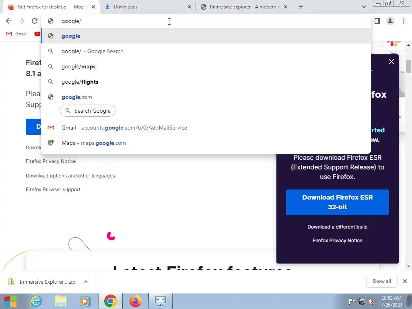
Task: Click the Forward navigation arrow
Action: point(22,21)
